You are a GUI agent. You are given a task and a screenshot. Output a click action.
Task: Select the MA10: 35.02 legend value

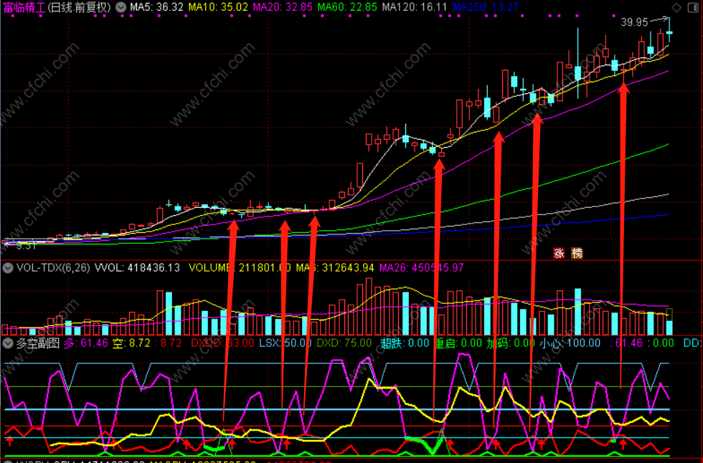coord(218,7)
